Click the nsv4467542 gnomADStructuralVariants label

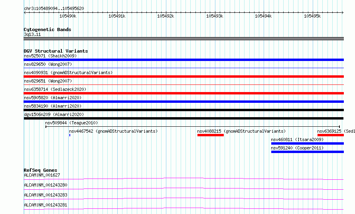coord(113,131)
